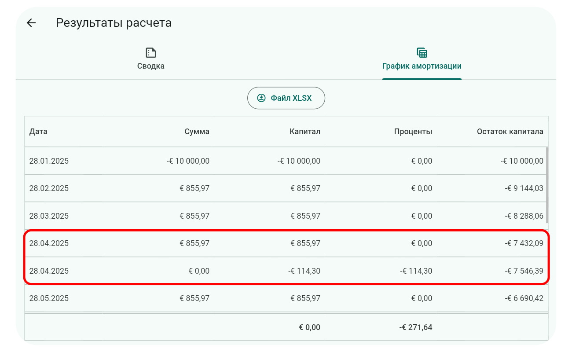Viewport: 572px width, 352px height.
Task: Click the Дата column header
Action: [x=38, y=132]
